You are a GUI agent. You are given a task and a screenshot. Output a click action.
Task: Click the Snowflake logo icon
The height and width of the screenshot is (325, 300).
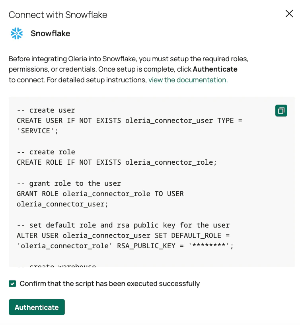point(17,33)
